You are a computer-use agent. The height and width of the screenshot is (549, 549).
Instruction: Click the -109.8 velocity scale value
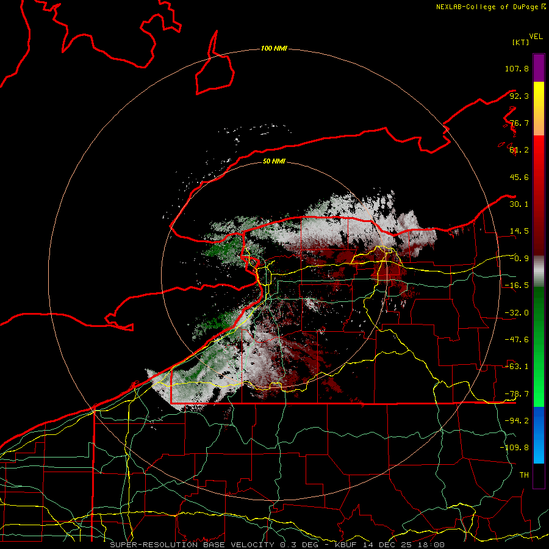coord(514,448)
